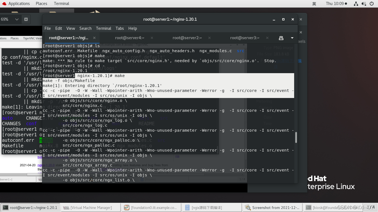The width and height of the screenshot is (378, 212).
Task: Close the root@server2 terminal tab
Action: click(209, 38)
